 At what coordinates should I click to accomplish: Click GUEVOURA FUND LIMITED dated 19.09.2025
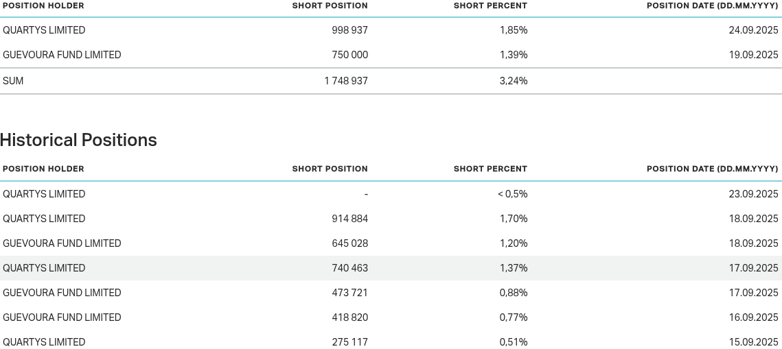coord(62,55)
